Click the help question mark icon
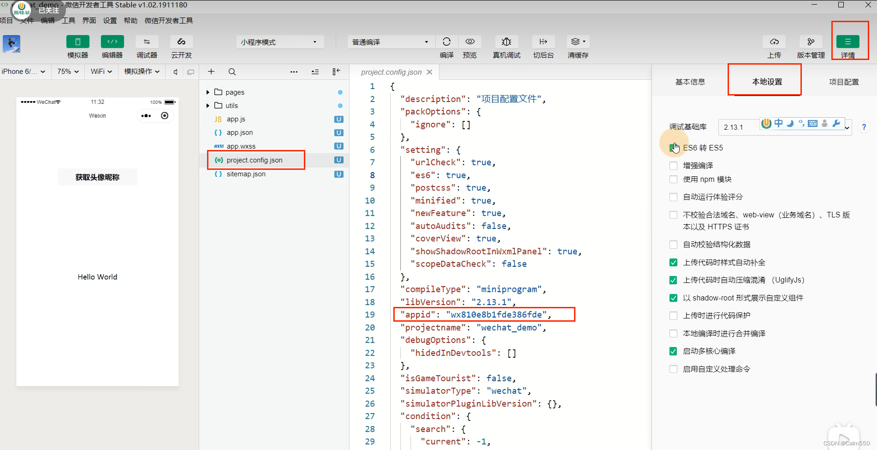The height and width of the screenshot is (450, 877). pyautogui.click(x=864, y=126)
